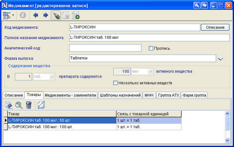Click the Код медикамента input field

[x=135, y=27]
